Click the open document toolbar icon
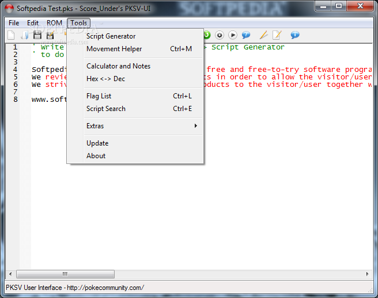The height and width of the screenshot is (298, 378). click(24, 35)
